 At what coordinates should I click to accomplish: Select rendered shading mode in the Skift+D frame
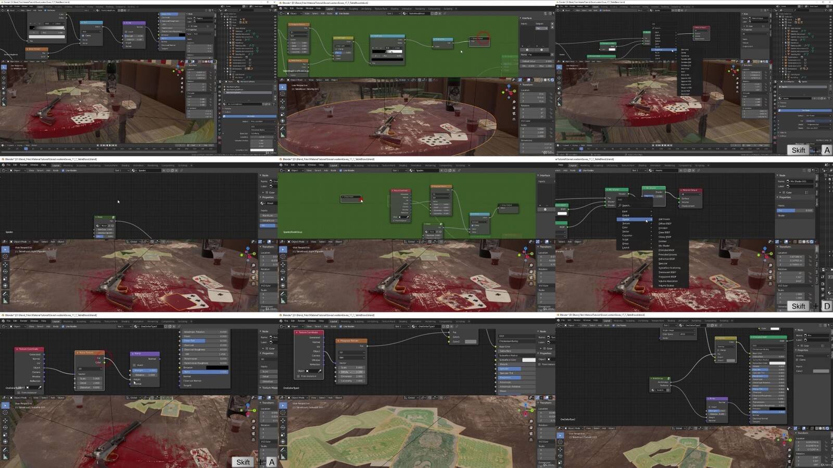(812, 242)
